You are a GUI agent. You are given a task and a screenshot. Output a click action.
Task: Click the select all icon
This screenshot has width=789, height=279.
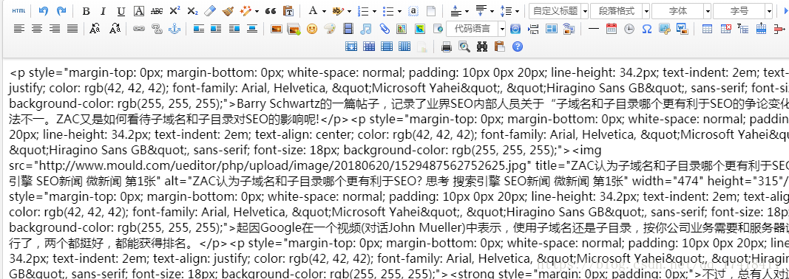413,11
